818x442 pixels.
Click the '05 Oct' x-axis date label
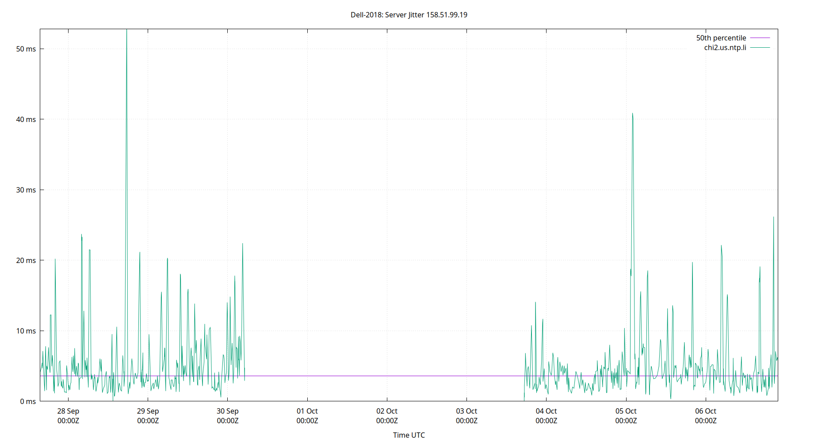[x=626, y=411]
